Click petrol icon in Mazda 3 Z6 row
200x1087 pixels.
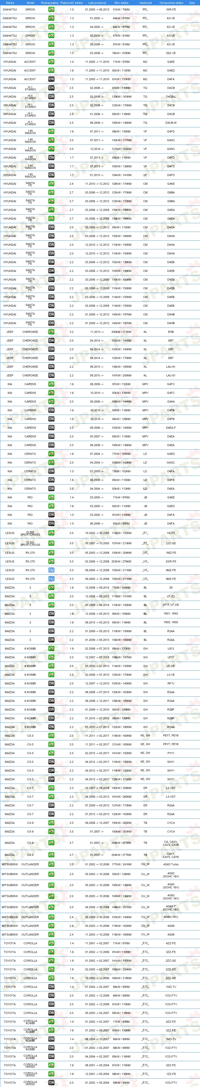(51, 587)
